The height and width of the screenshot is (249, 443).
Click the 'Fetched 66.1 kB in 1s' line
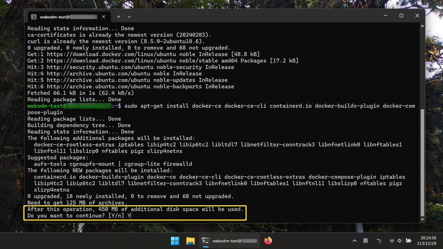point(80,93)
